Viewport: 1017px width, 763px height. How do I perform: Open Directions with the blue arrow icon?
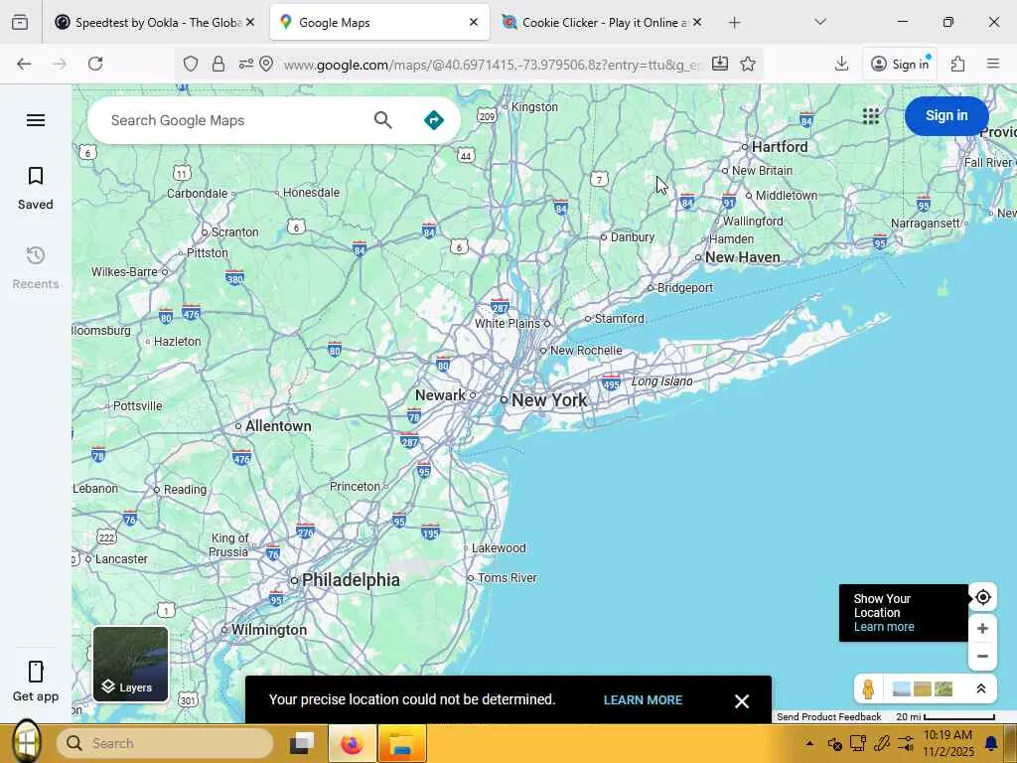(x=434, y=120)
